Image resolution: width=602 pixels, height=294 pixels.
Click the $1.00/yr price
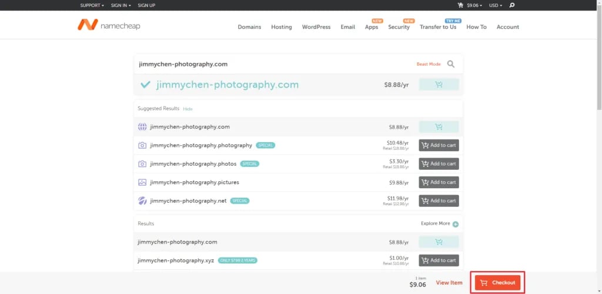pyautogui.click(x=399, y=258)
